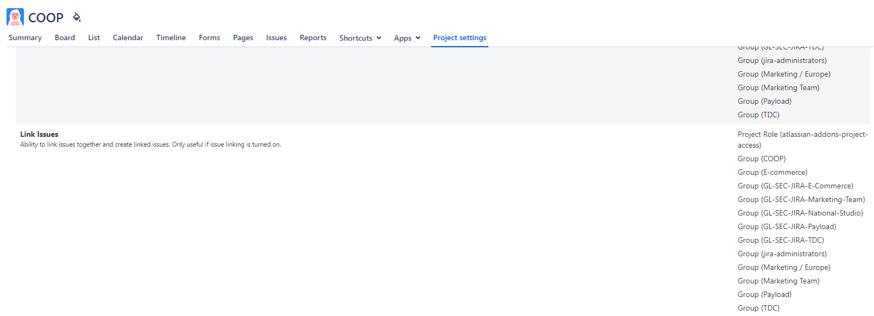
Task: Switch to the Board tab
Action: 65,37
